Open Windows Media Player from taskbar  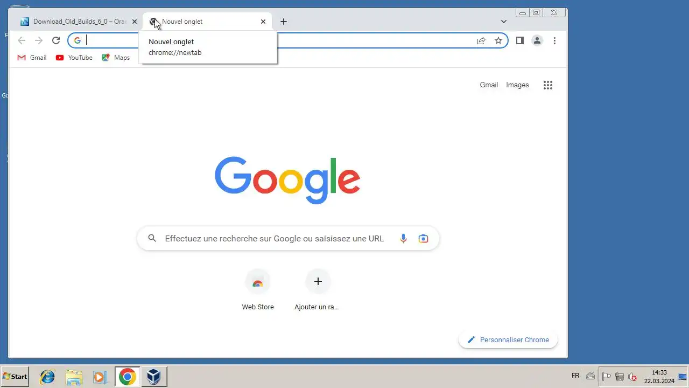[x=100, y=377]
